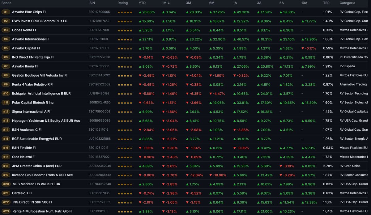This screenshot has width=371, height=215.
Task: Click the #5 rank badge
Action: [x=6, y=48]
